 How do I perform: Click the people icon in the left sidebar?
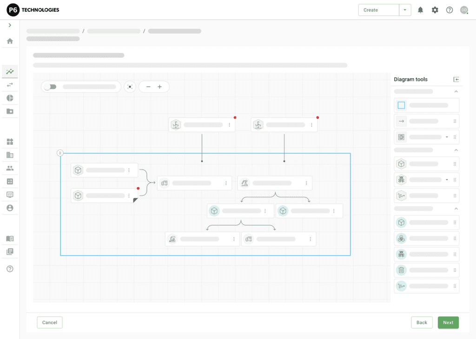point(9,168)
